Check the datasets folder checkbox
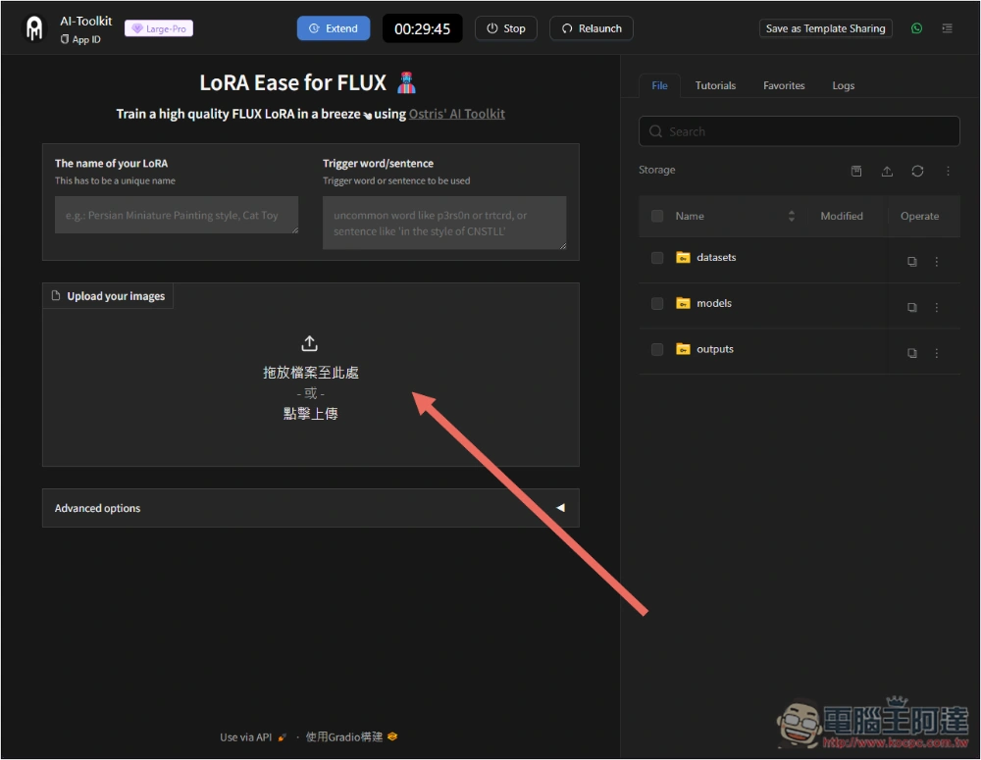This screenshot has height=760, width=981. 657,258
